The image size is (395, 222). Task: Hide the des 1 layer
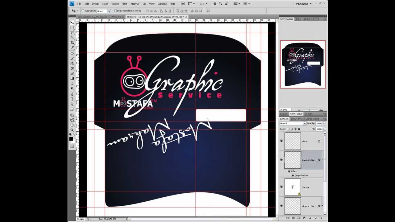point(281,141)
